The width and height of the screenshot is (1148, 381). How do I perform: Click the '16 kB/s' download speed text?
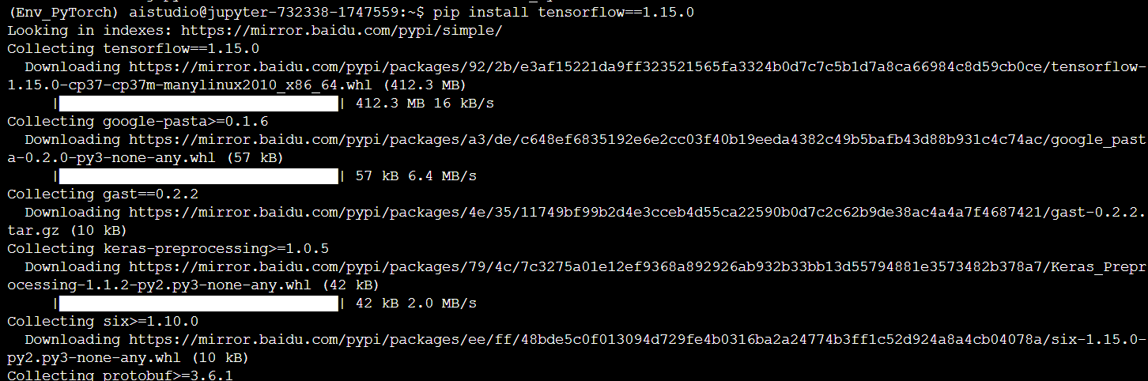pyautogui.click(x=464, y=104)
